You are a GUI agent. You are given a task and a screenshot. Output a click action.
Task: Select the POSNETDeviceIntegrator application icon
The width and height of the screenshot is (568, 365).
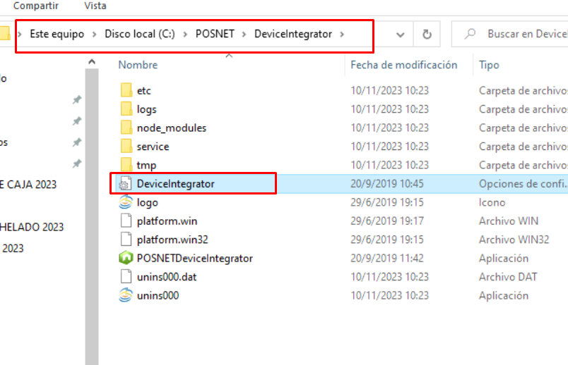(x=126, y=258)
